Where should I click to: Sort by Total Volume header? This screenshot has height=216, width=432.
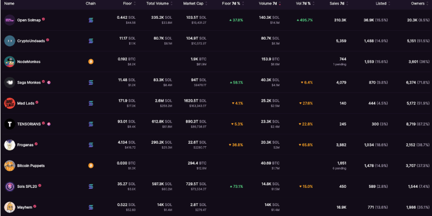coord(157,3)
